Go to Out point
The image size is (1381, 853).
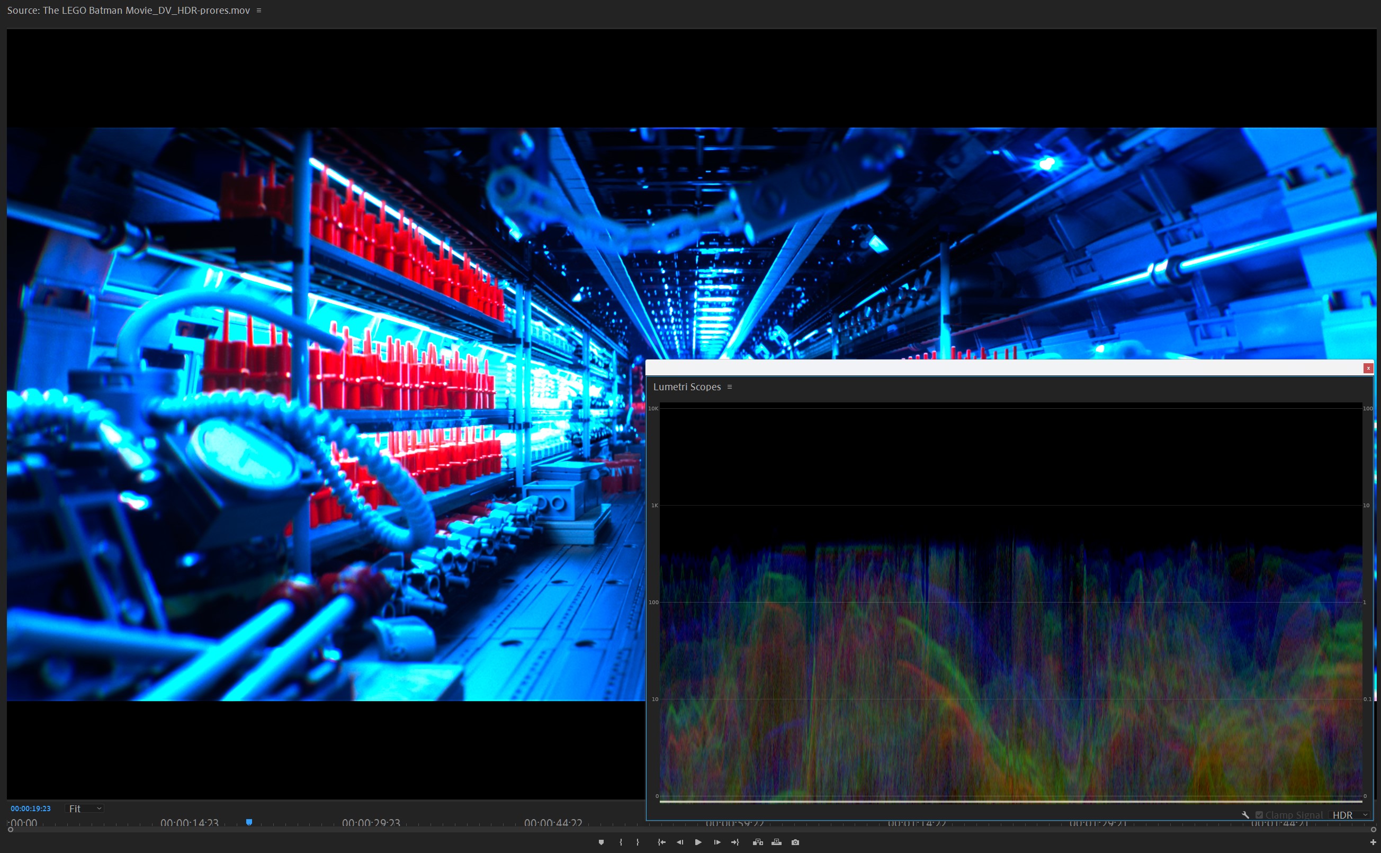tap(735, 842)
